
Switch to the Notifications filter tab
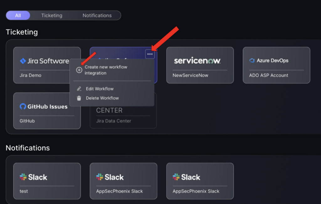click(97, 15)
